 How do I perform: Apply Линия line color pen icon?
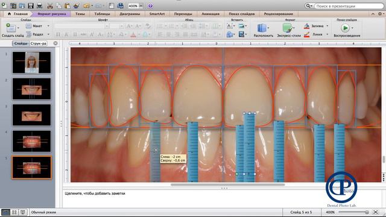click(x=306, y=34)
